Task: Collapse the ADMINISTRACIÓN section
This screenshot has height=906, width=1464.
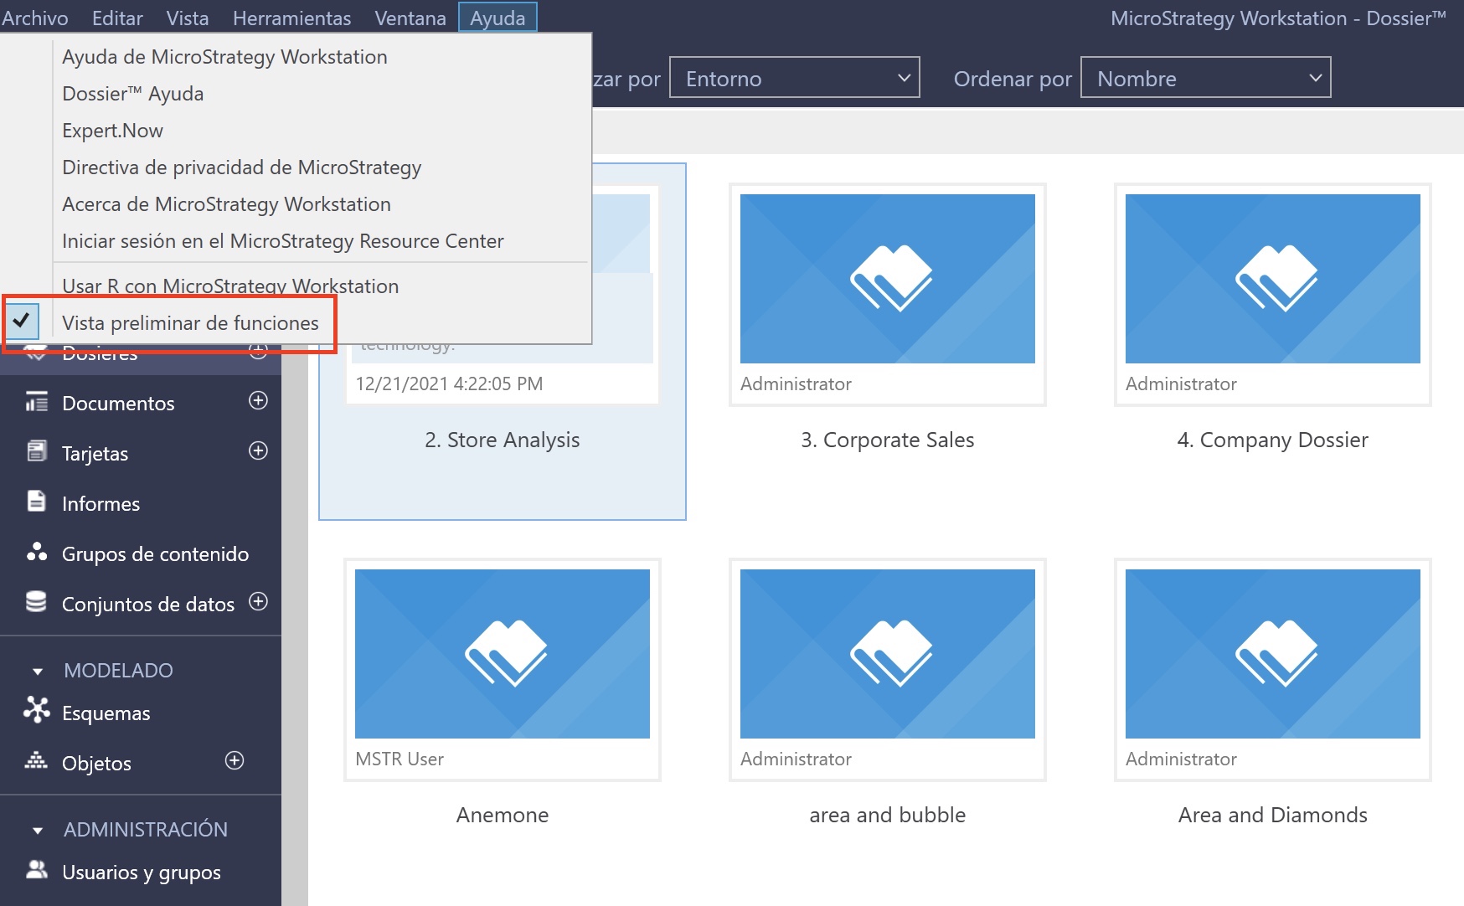Action: pyautogui.click(x=37, y=831)
